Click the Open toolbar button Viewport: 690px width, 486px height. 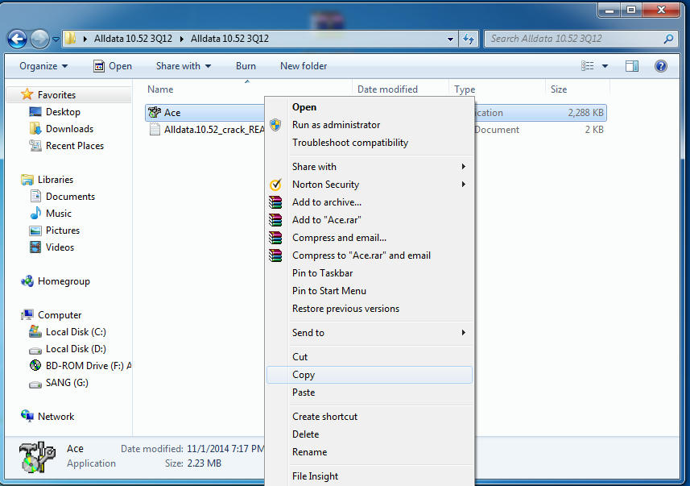113,66
